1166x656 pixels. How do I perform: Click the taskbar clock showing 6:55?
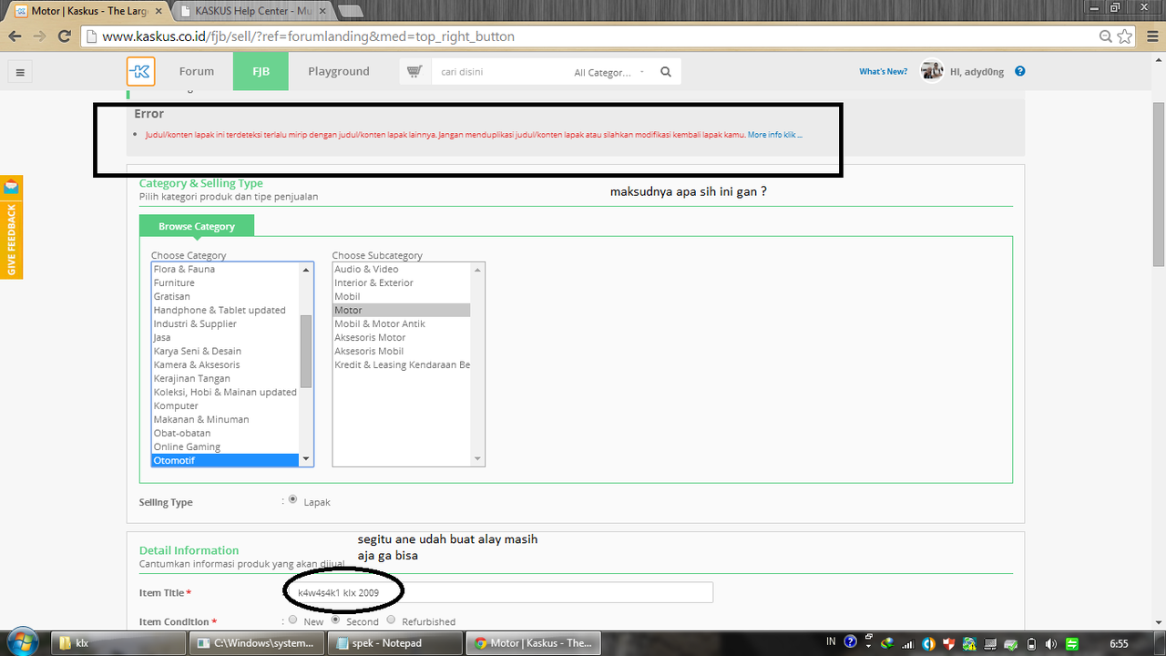pyautogui.click(x=1119, y=642)
